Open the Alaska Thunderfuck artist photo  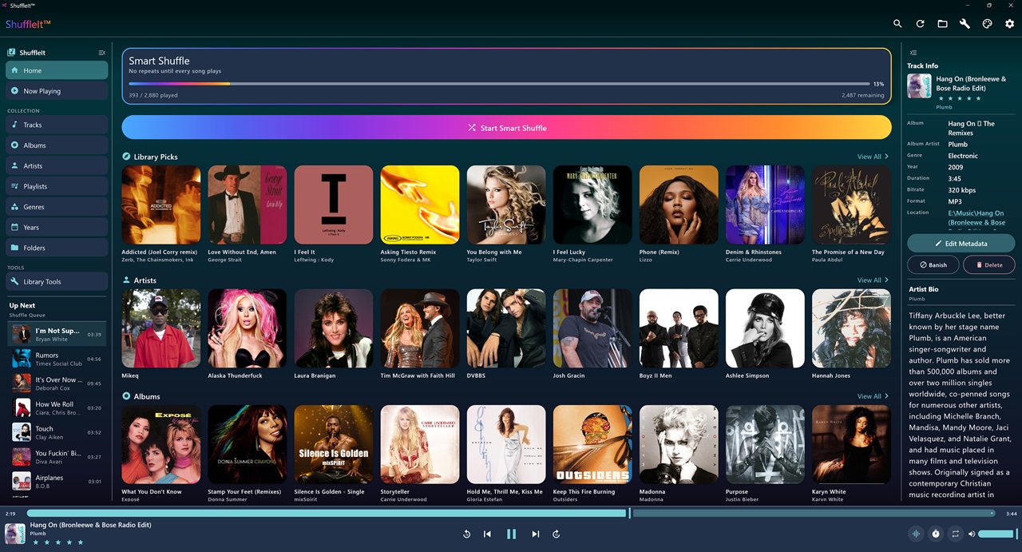[x=247, y=328]
